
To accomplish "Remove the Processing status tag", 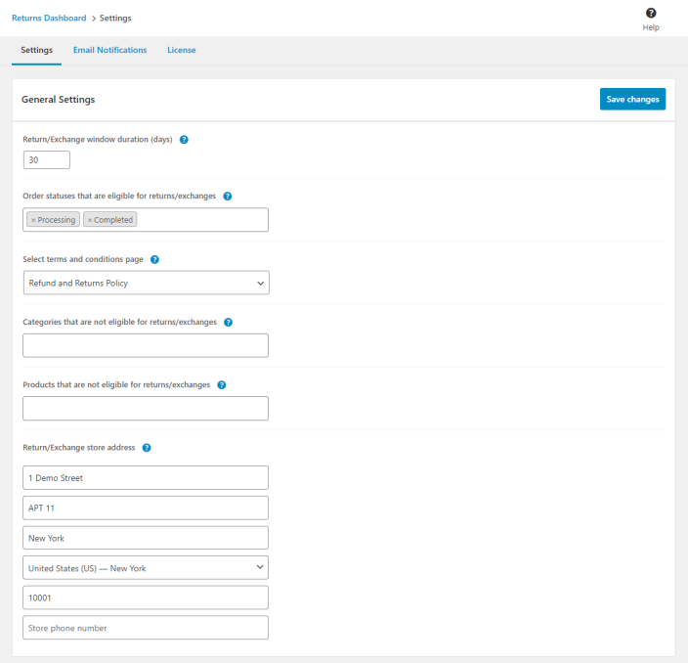I will [x=32, y=220].
